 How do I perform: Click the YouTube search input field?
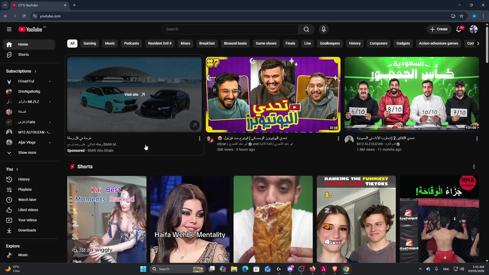pos(230,29)
